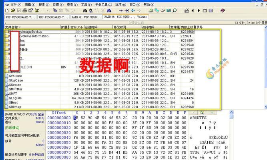The width and height of the screenshot is (267, 160).
Task: Open the 搜索(S) menu
Action: coord(44,4)
